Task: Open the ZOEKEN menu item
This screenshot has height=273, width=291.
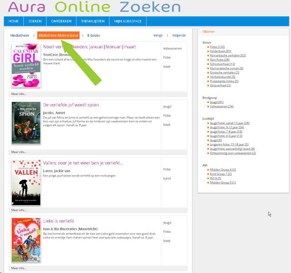Action: click(x=35, y=21)
